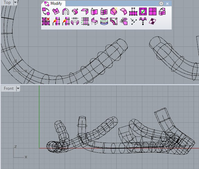
Task: Select the Unweld Edges torch icon
Action: point(66,21)
